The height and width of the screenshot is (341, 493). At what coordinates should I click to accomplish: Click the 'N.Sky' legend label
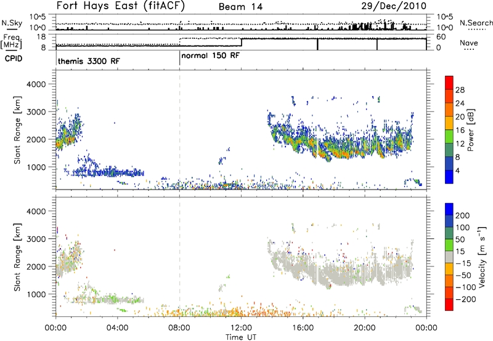point(12,23)
